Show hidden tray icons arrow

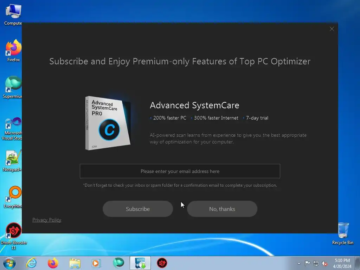299,263
